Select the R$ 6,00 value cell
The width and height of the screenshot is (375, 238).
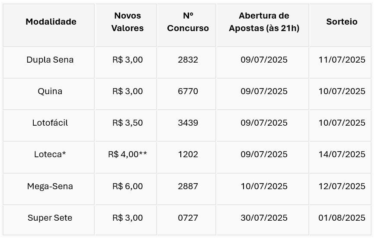click(128, 186)
